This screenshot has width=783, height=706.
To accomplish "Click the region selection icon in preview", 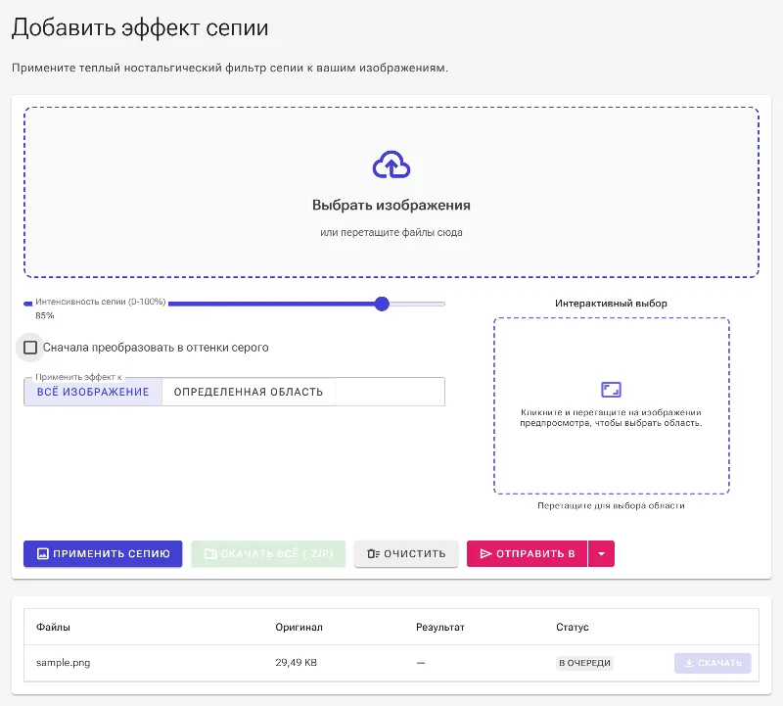I will click(611, 389).
